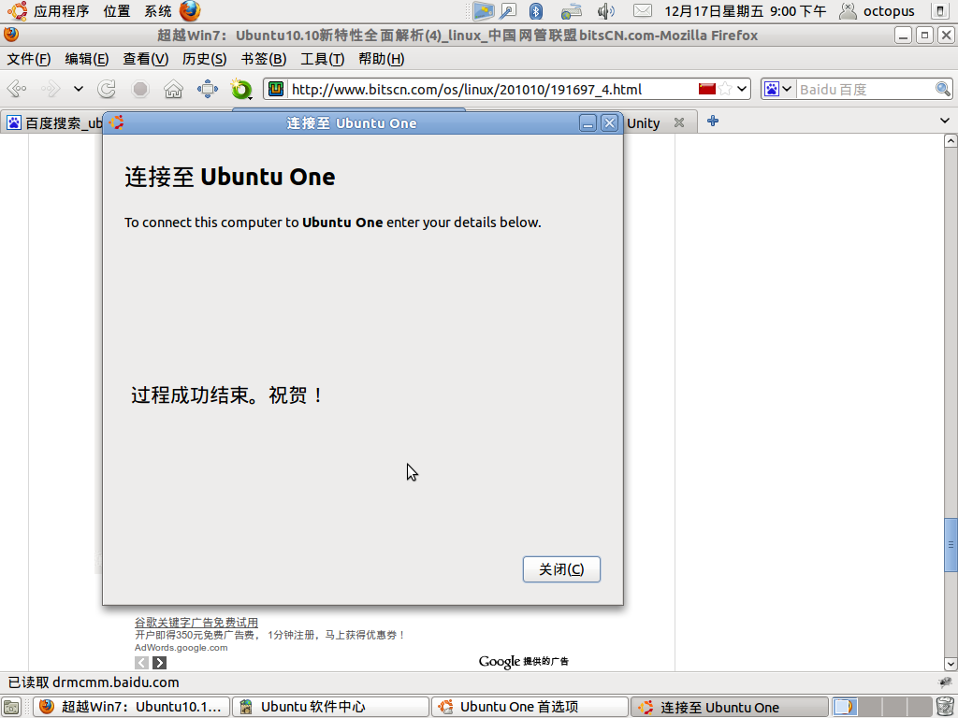Open the back/forward history dropdown arrow

coord(79,89)
